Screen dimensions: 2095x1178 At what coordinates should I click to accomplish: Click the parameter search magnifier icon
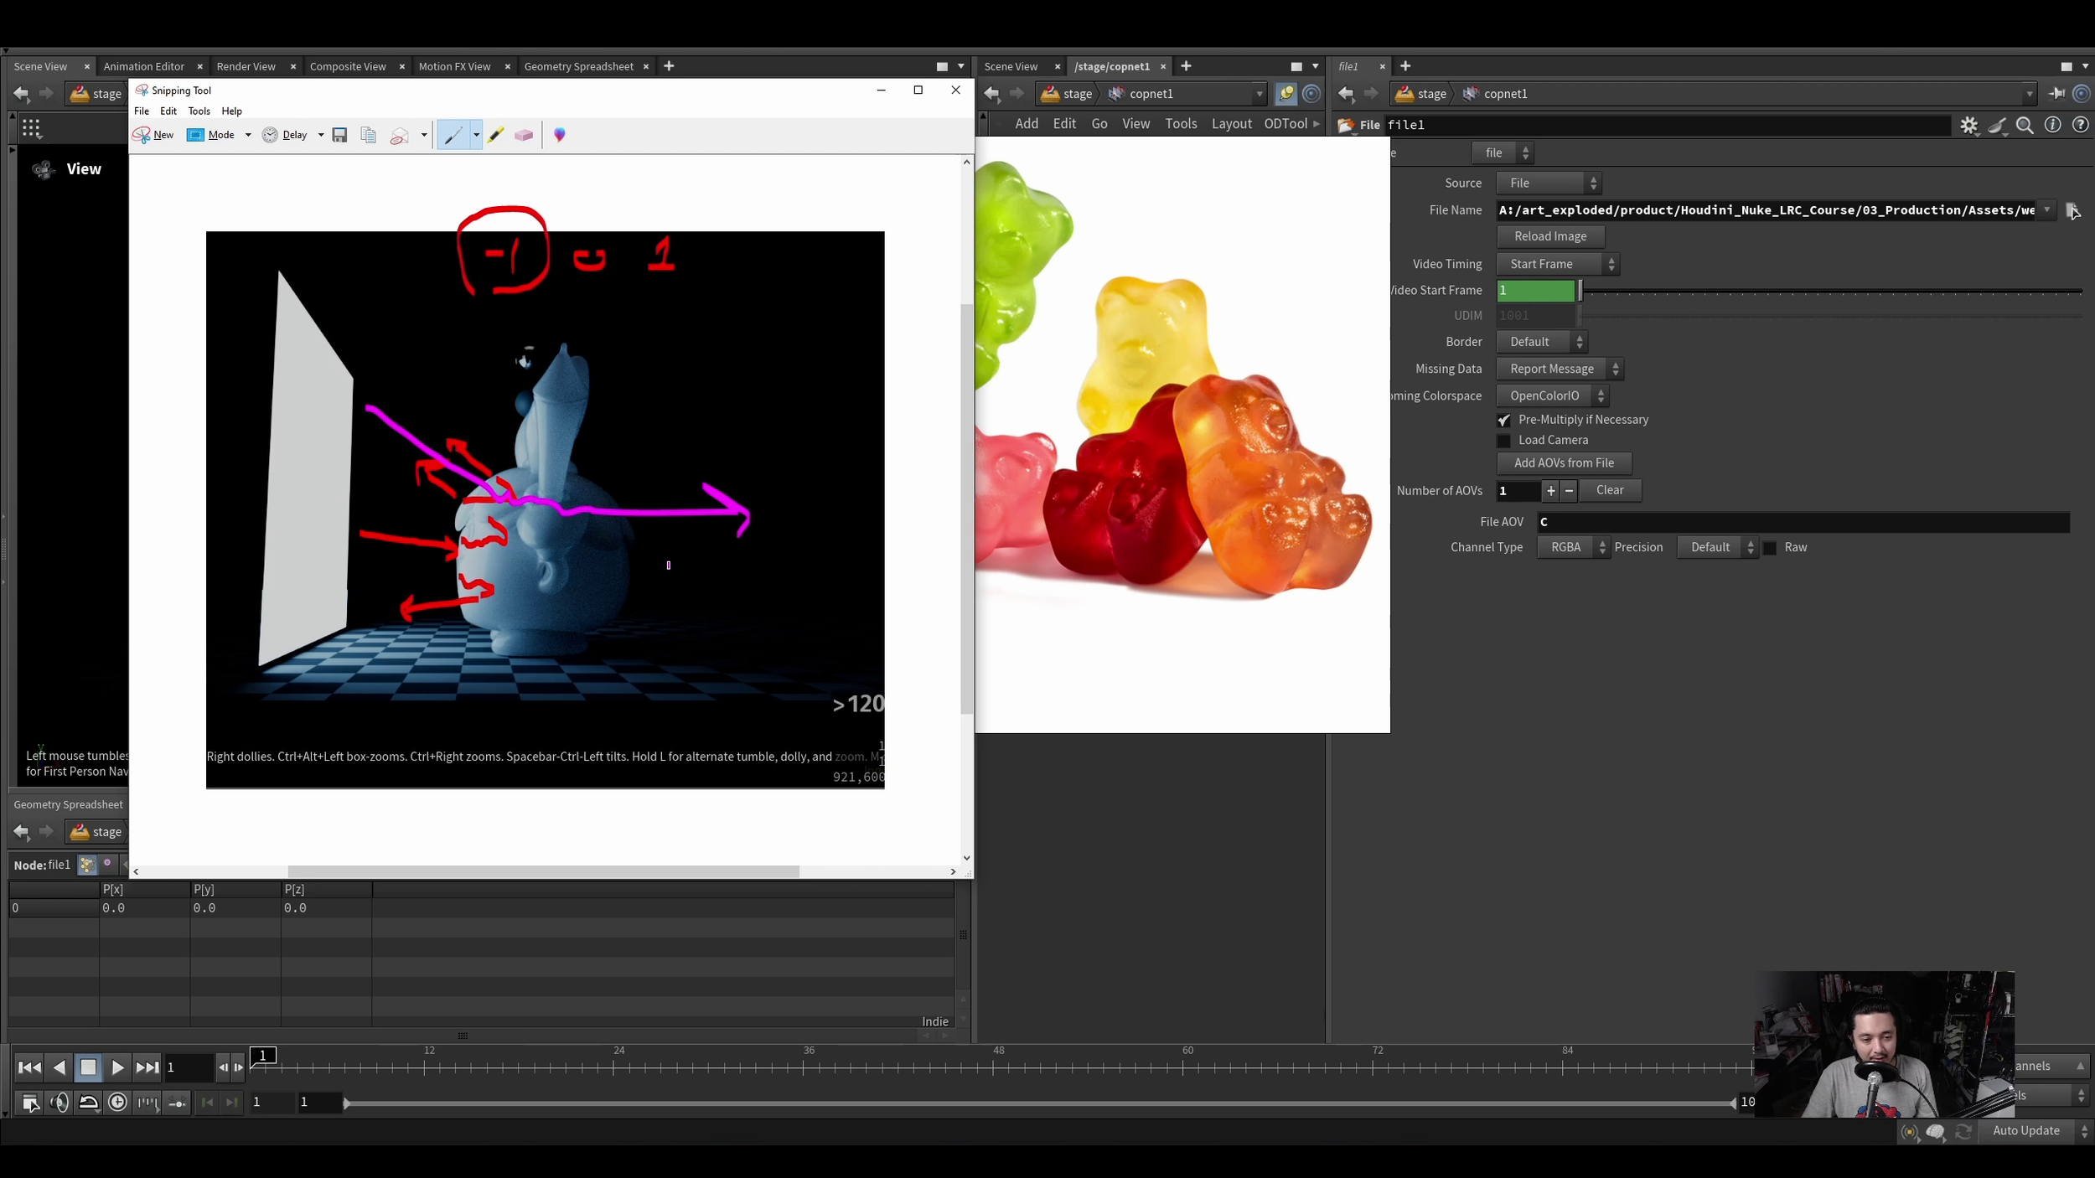pyautogui.click(x=2025, y=125)
